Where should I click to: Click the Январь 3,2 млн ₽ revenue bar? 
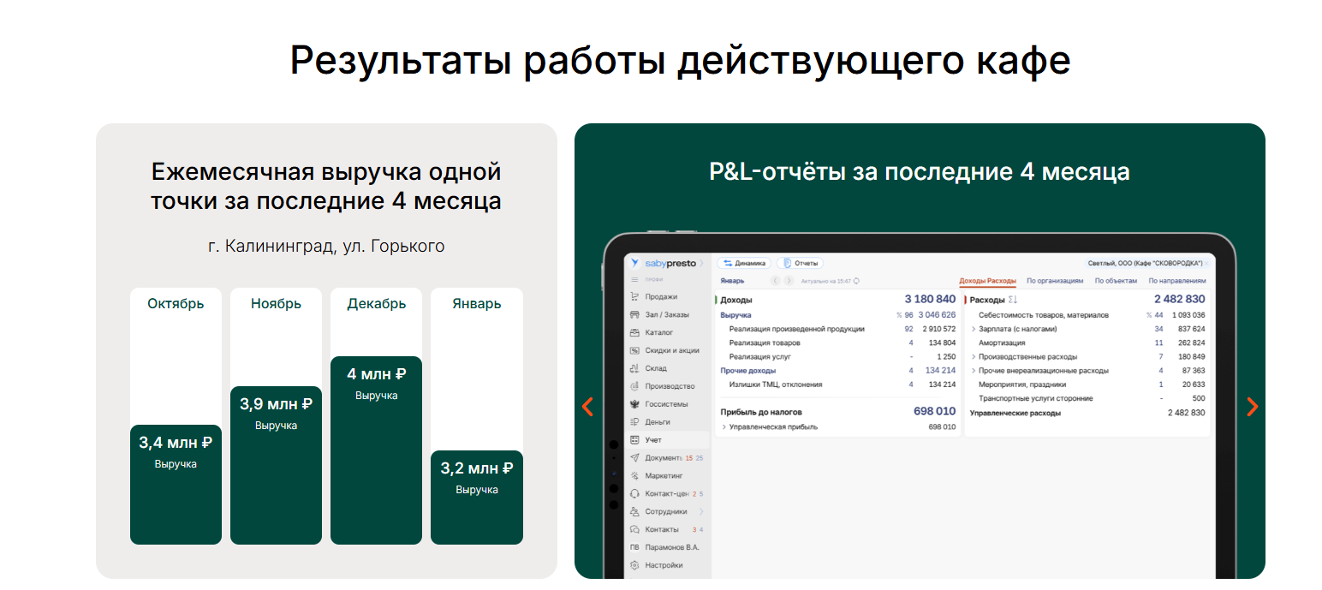(x=477, y=498)
